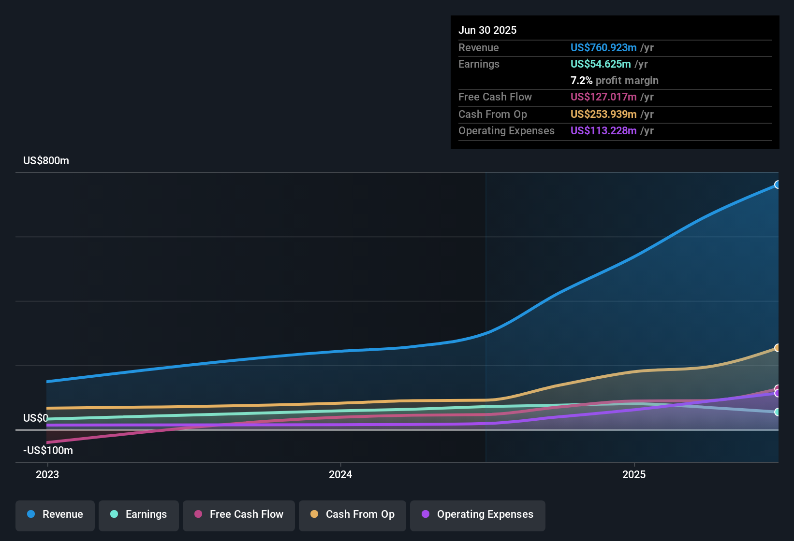Click the Operating Expenses endpoint marker
794x541 pixels.
coord(778,393)
